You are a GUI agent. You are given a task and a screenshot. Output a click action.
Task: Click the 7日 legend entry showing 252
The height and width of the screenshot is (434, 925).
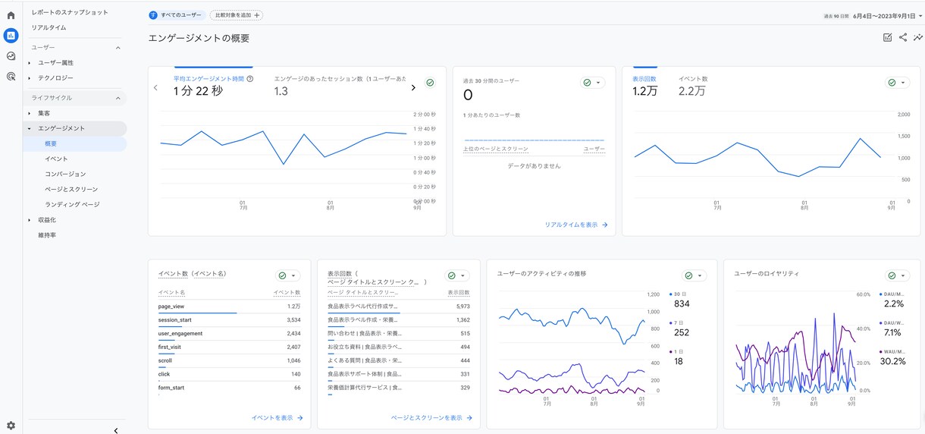tap(680, 328)
